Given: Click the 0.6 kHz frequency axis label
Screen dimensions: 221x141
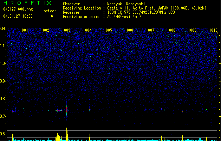Looking at the screenshot, I should tap(3, 134).
